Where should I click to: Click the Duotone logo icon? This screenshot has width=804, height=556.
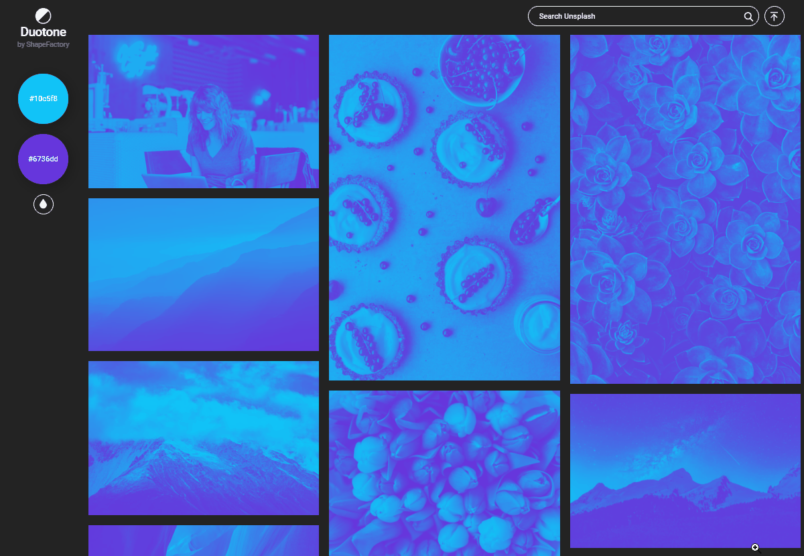pos(43,16)
